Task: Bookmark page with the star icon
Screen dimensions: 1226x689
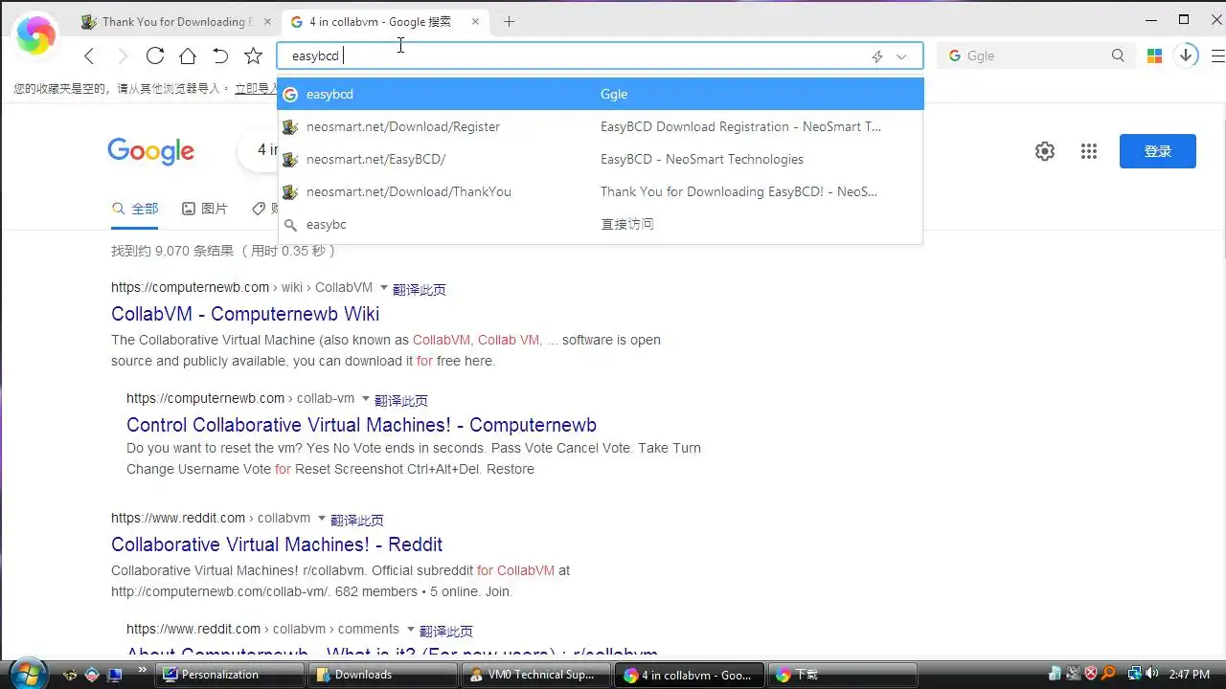Action: (x=253, y=56)
